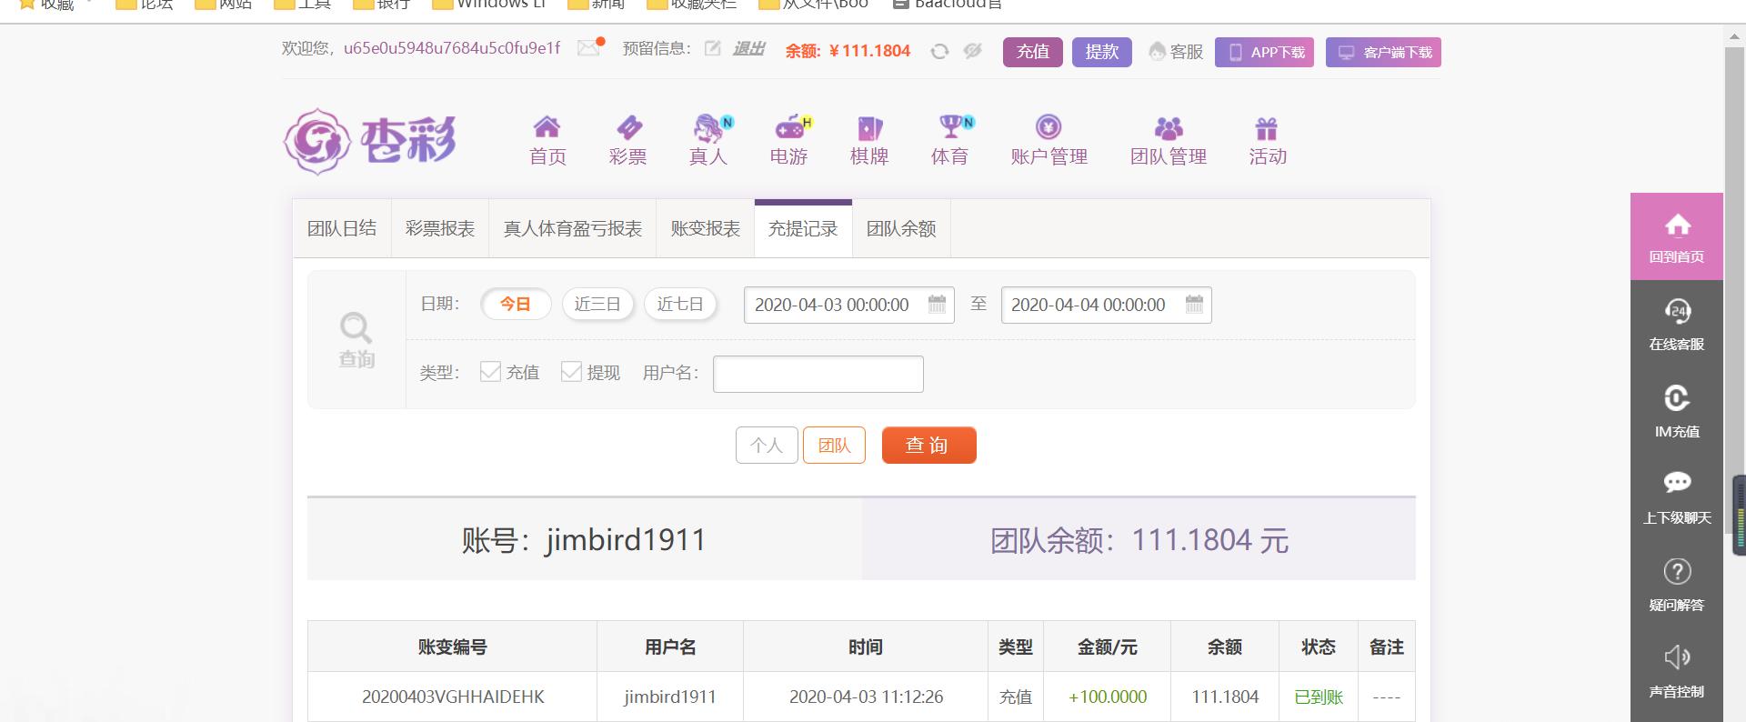Click APP下载 button
The image size is (1746, 722).
(x=1264, y=52)
